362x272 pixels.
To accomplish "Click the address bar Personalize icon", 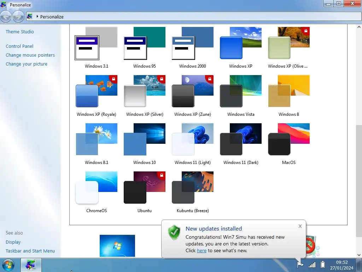I will coord(30,16).
